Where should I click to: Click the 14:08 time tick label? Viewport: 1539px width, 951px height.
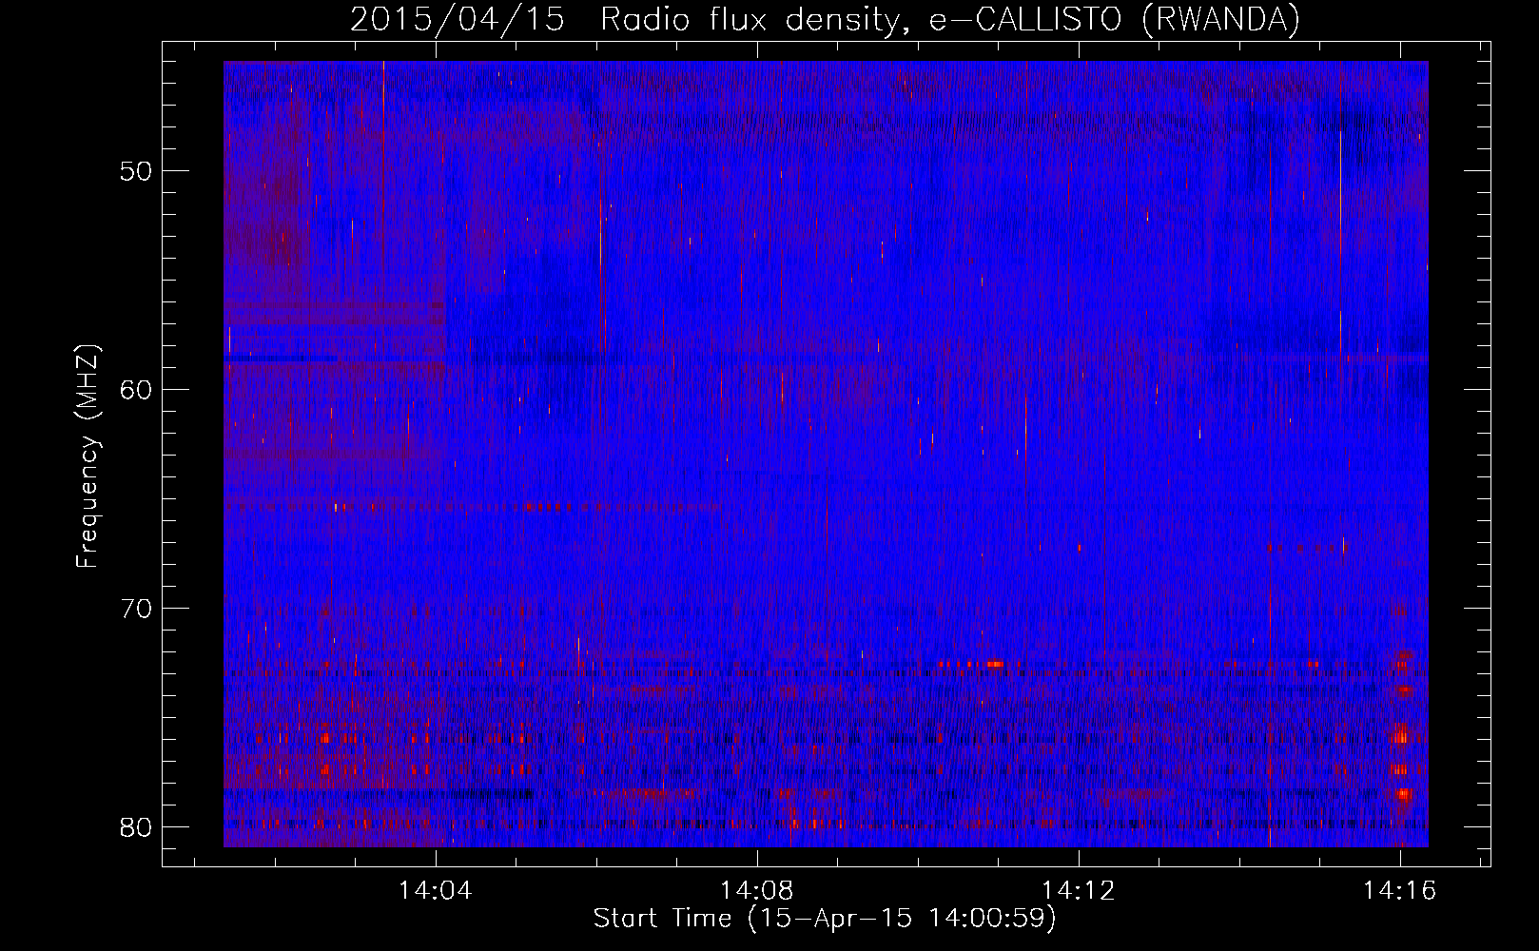pos(757,891)
